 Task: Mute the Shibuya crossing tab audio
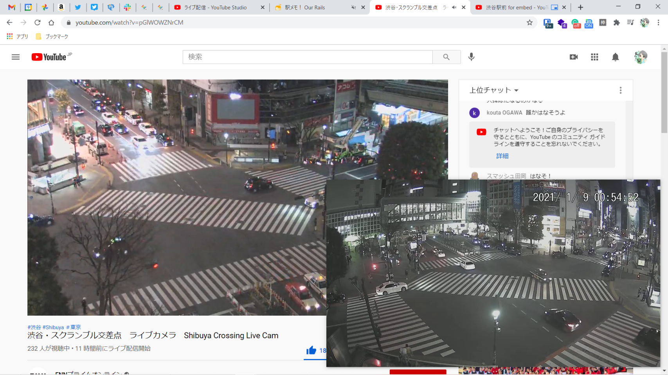coord(454,7)
